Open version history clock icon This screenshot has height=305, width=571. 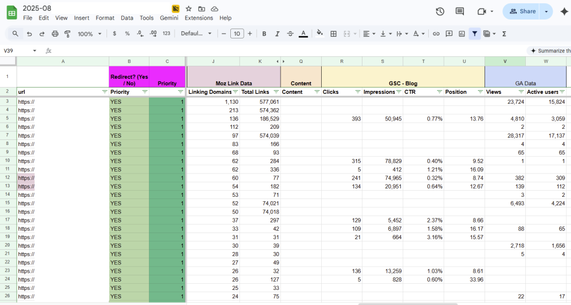(440, 12)
